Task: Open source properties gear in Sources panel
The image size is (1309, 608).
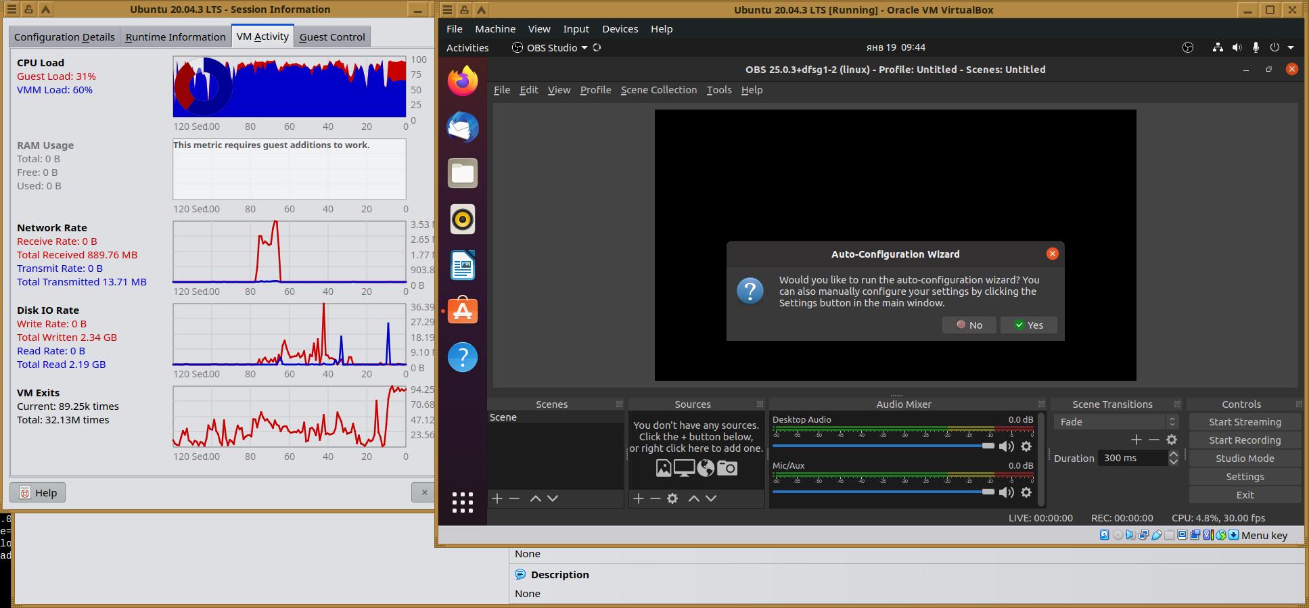Action: click(672, 498)
